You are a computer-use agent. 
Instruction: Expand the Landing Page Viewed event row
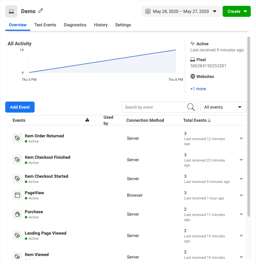(241, 236)
